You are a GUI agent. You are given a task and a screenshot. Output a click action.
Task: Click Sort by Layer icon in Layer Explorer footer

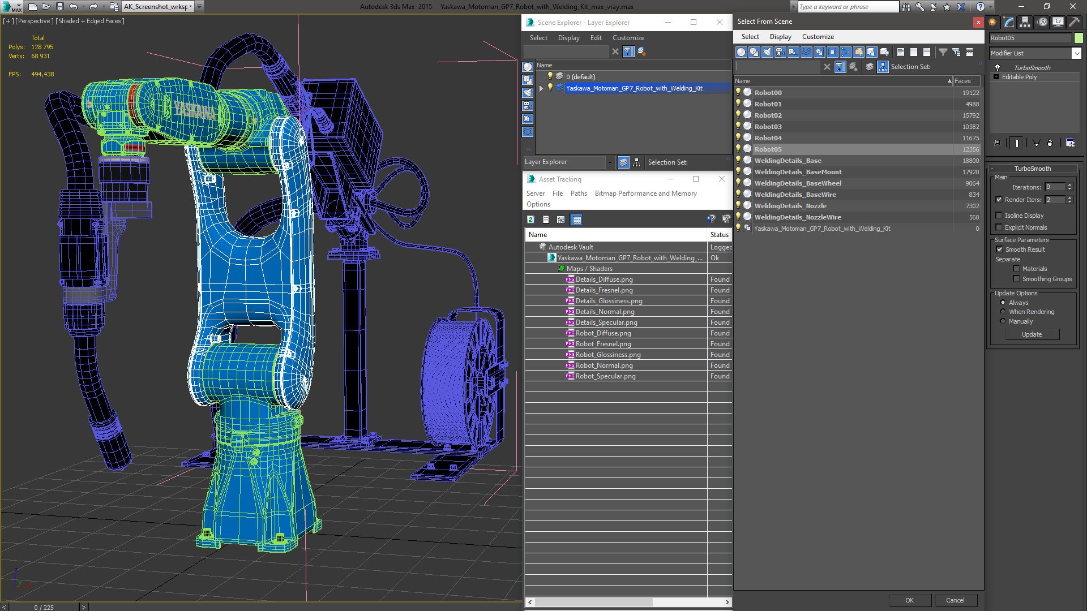click(623, 162)
